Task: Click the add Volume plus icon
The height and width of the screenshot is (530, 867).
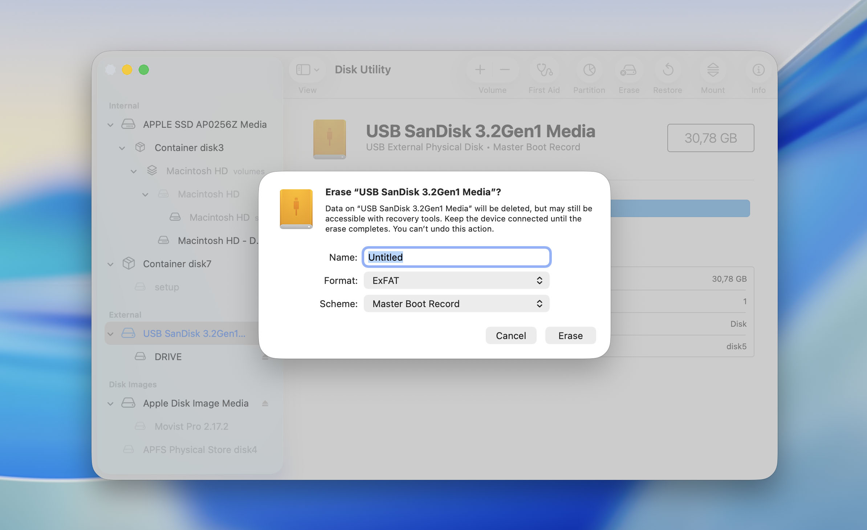Action: 480,69
